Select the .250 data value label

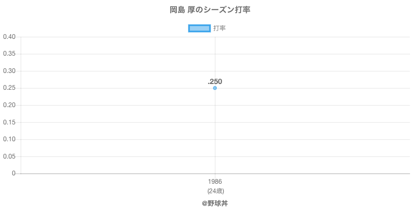[215, 81]
